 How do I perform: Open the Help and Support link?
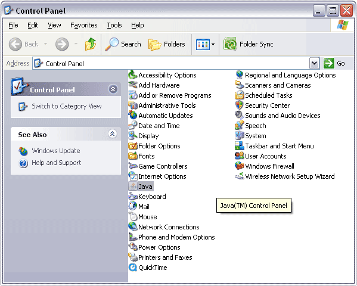point(56,163)
